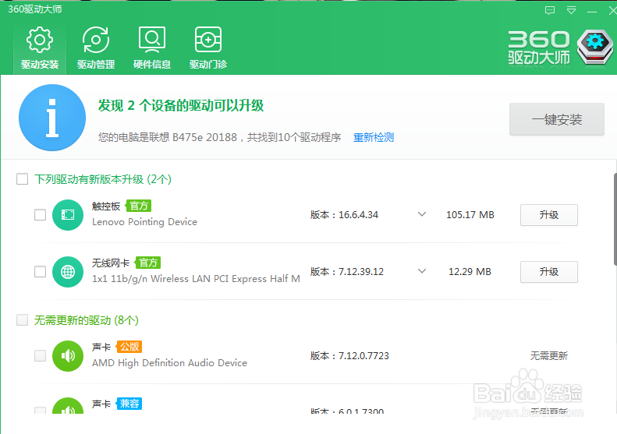Click the 触控板 touchpad device icon

(68, 214)
